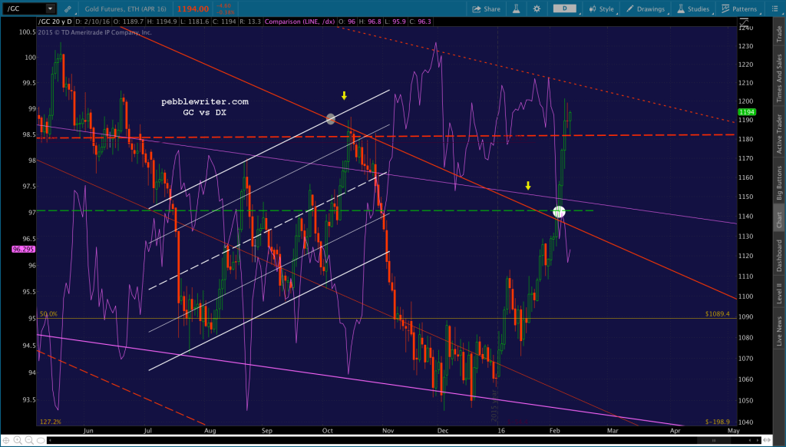Click the magenta 96.295 price axis marker
Screen dimensions: 786x447
[x=22, y=250]
